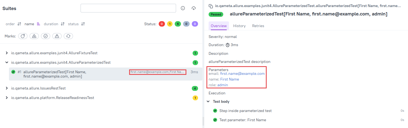This screenshot has height=128, width=408.
Task: Toggle the flaky marks filter icon
Action: point(23,36)
